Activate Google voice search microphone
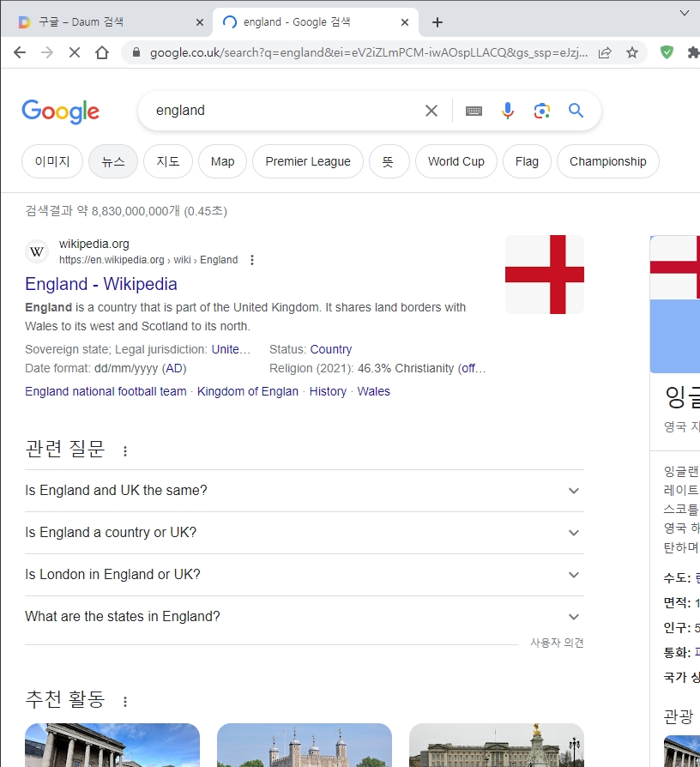 [x=507, y=111]
